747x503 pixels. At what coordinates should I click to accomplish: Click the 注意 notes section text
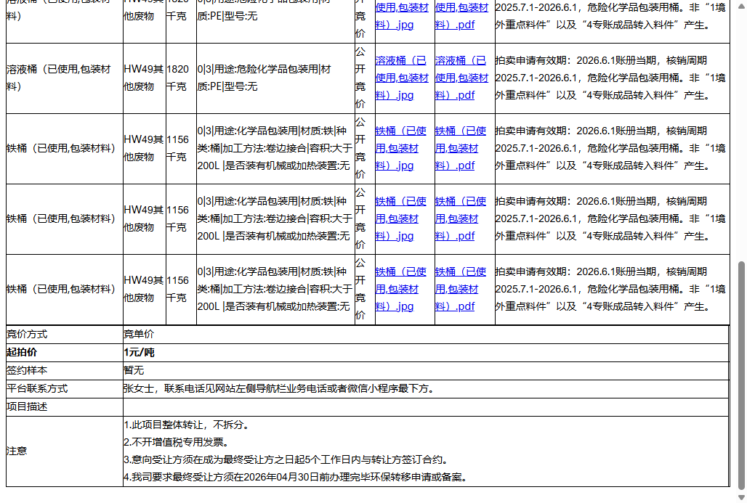click(16, 450)
